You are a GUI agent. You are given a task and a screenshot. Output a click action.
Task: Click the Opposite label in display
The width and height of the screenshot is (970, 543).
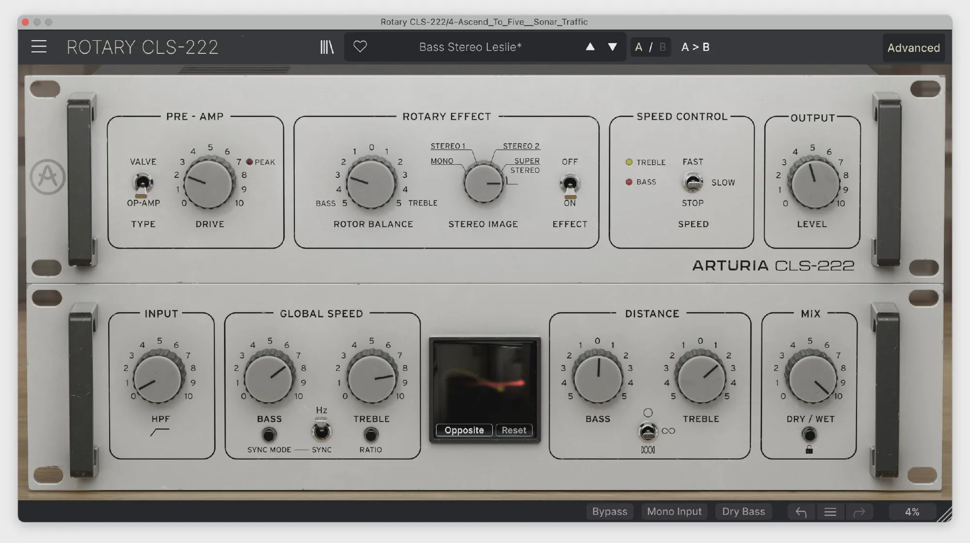pos(464,430)
